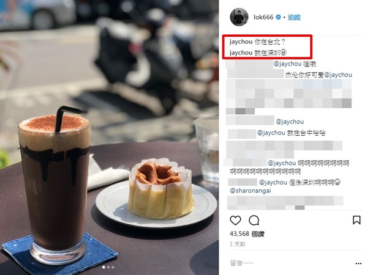Open jaychou profile from 你在台北 comment
The height and width of the screenshot is (275, 365).
point(241,42)
